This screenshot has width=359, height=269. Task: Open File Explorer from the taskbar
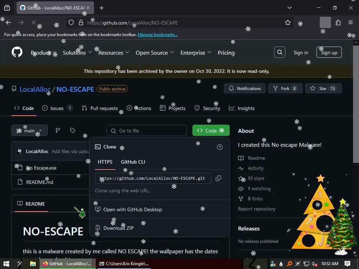tap(33, 264)
